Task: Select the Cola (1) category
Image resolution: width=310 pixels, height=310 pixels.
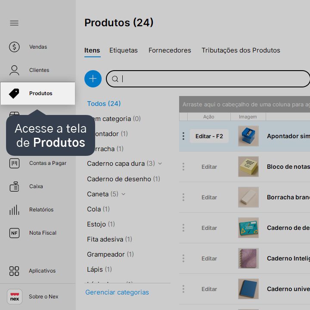Action: (98, 209)
